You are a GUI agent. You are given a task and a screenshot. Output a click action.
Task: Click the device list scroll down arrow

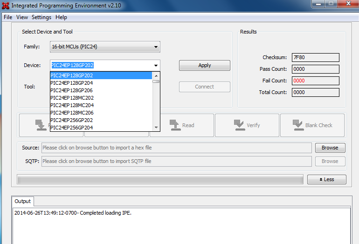(156, 128)
